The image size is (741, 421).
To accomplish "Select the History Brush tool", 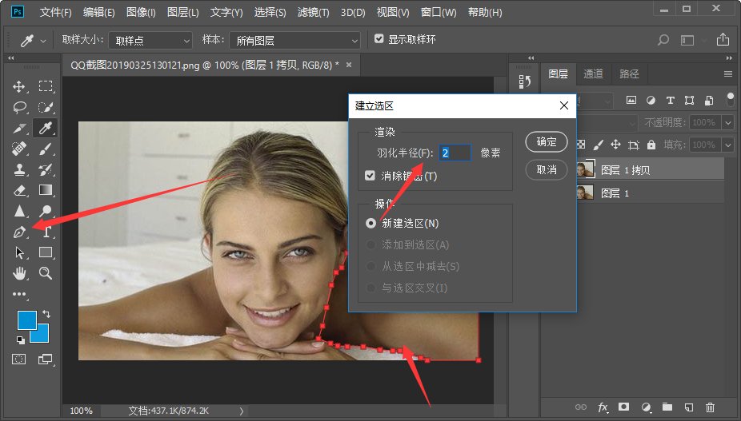I will [x=46, y=169].
